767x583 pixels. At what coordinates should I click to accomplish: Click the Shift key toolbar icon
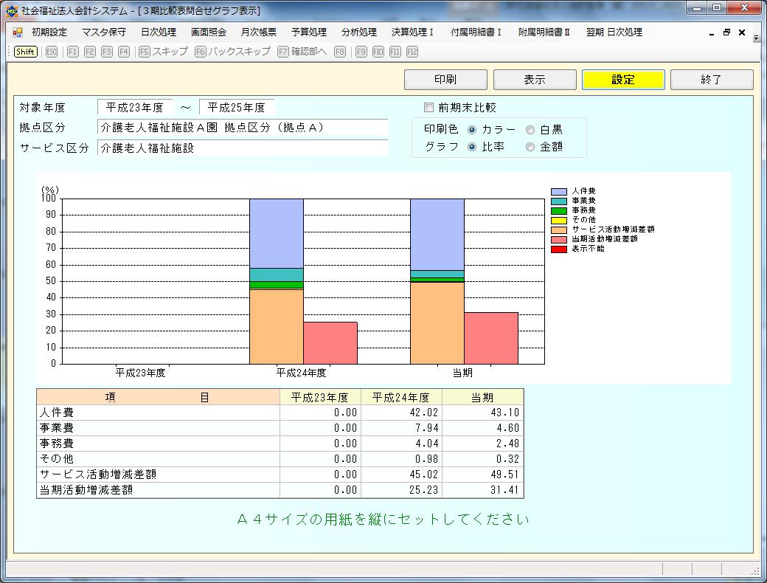click(x=26, y=52)
